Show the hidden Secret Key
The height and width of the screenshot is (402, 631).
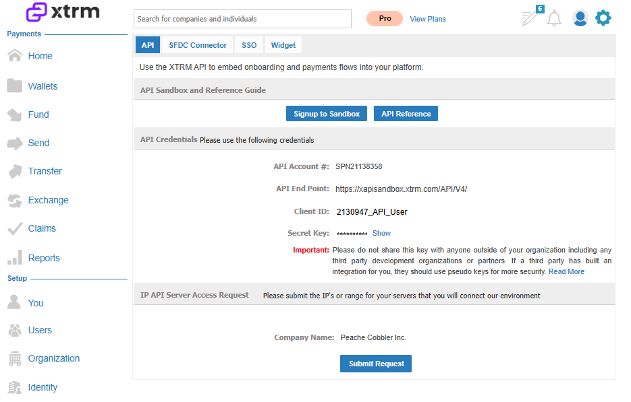[381, 234]
